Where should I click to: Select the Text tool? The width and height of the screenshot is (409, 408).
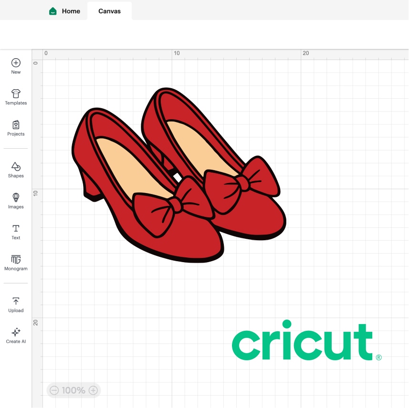pyautogui.click(x=16, y=229)
